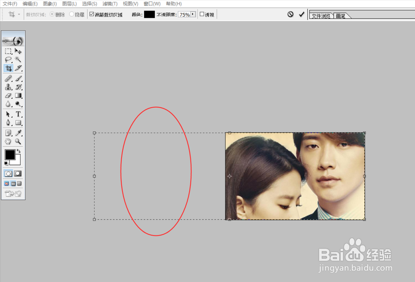Select the Notes tool

coord(8,133)
